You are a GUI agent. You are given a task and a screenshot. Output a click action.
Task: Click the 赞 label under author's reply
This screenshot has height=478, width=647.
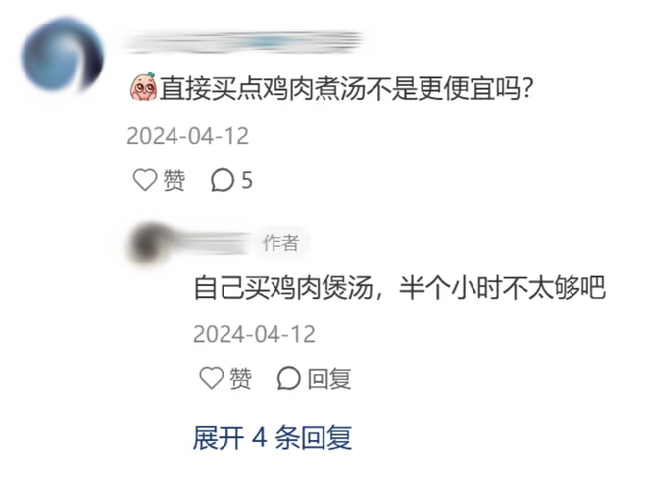click(240, 379)
